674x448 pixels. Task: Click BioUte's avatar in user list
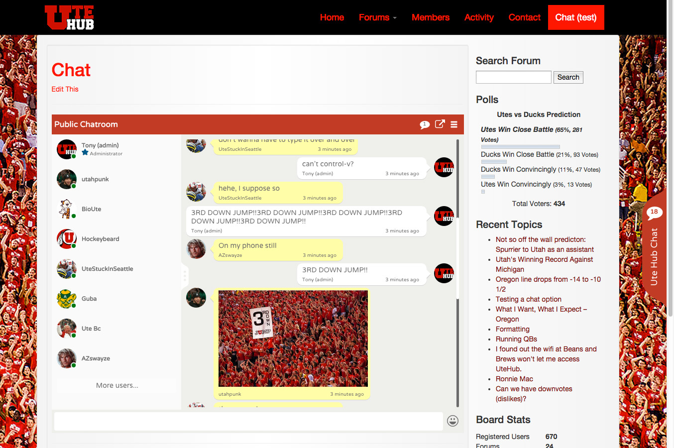tap(67, 209)
